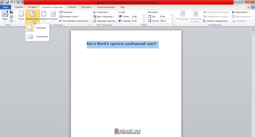Switch to the Рецензирование tab
Screen dimensions: 255x137
coord(106,7)
